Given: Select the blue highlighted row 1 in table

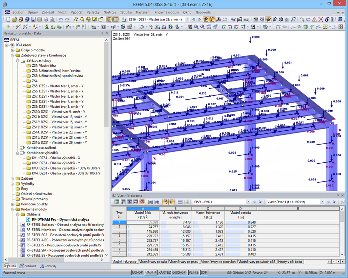Looking at the screenshot, I should pyautogui.click(x=121, y=221).
